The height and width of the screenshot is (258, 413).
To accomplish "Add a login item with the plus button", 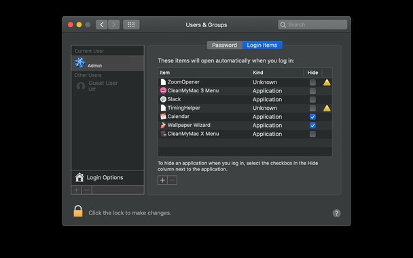I will point(162,180).
